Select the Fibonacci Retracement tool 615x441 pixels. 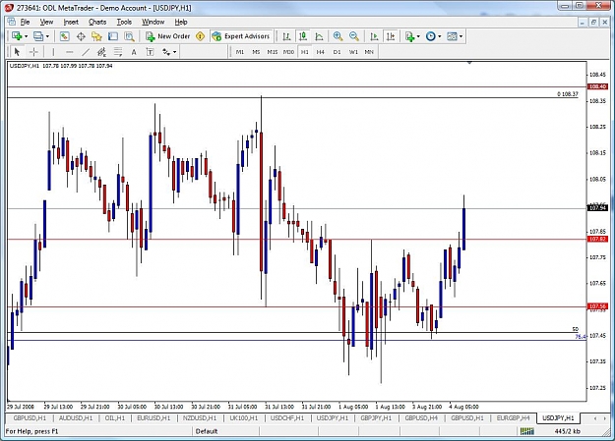(118, 52)
